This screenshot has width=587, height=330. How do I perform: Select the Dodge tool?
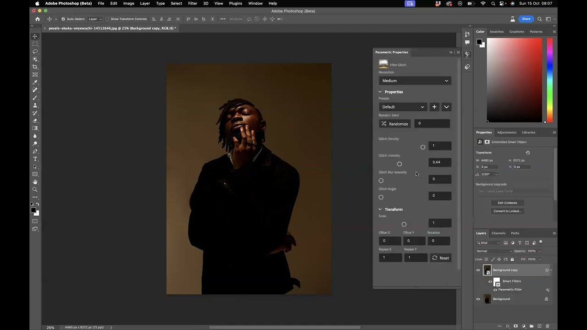[x=35, y=143]
